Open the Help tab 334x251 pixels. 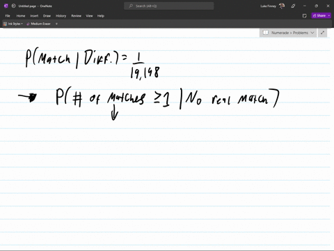pos(101,16)
